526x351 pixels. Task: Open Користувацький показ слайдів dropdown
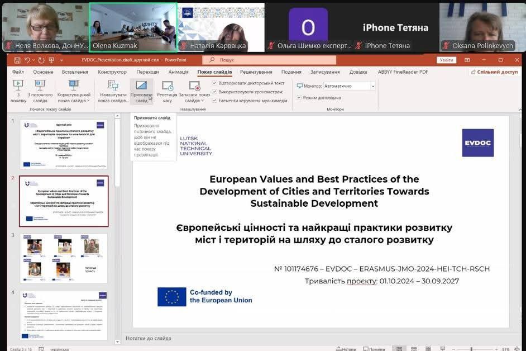click(x=74, y=91)
